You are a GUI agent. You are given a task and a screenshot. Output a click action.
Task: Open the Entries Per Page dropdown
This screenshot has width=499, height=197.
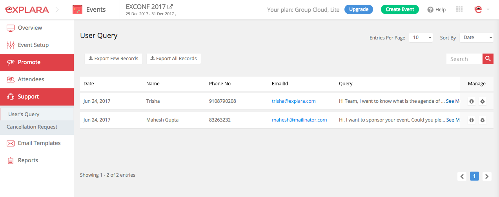click(421, 38)
